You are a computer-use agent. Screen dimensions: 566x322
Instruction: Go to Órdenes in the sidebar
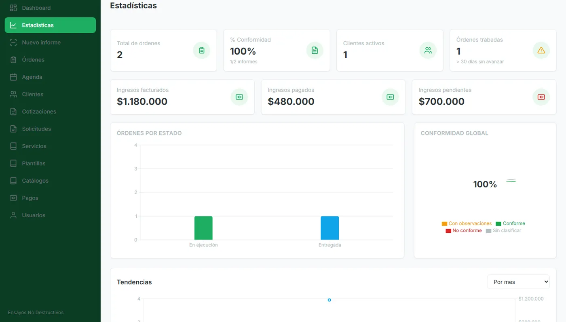coord(50,60)
